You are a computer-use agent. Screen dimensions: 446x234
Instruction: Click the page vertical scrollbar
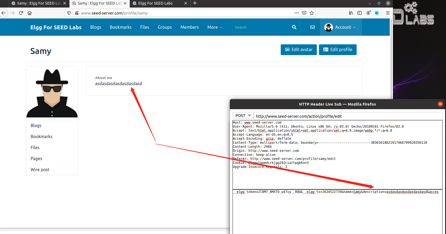[x=391, y=59]
